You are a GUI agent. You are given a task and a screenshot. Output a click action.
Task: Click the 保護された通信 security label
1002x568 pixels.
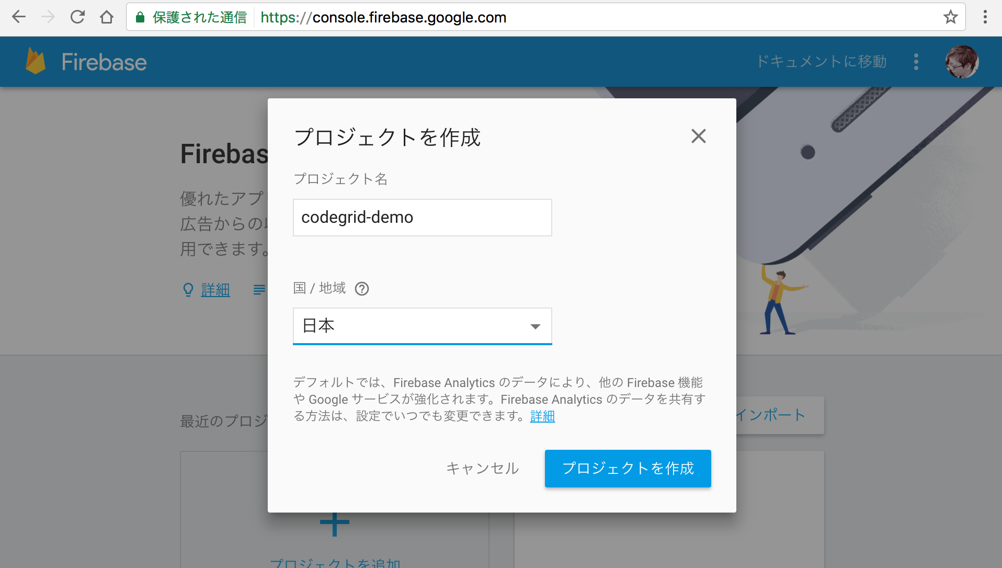[200, 17]
